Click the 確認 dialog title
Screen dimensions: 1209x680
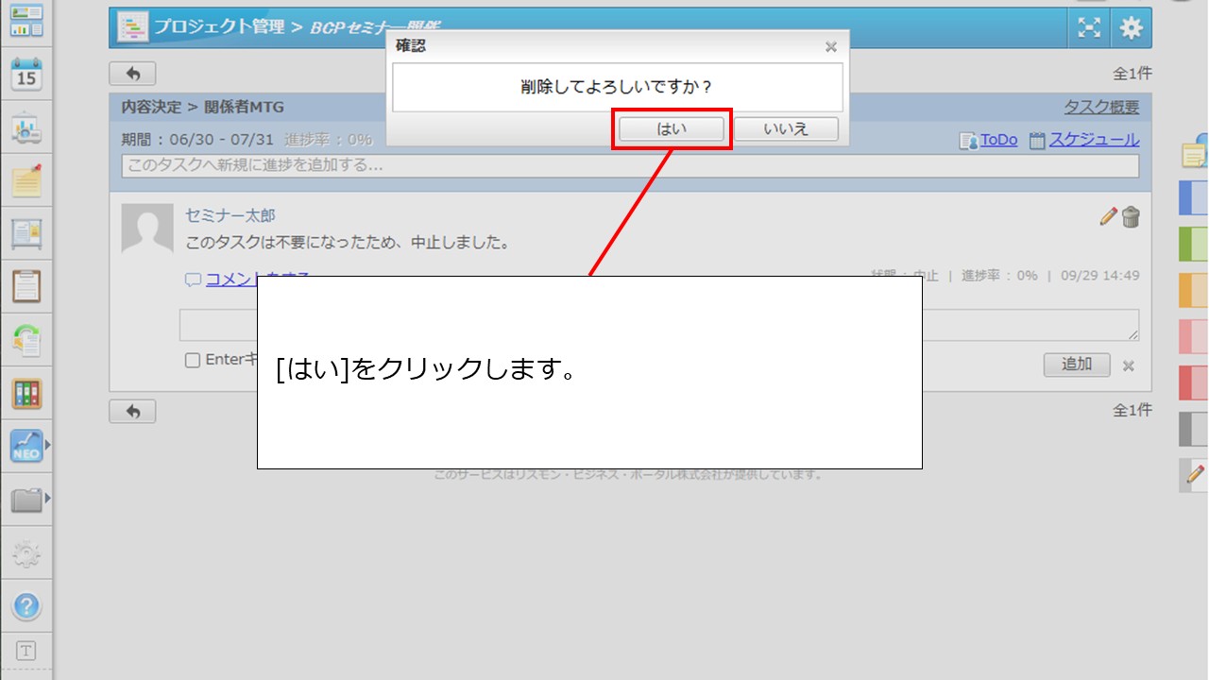pyautogui.click(x=410, y=45)
